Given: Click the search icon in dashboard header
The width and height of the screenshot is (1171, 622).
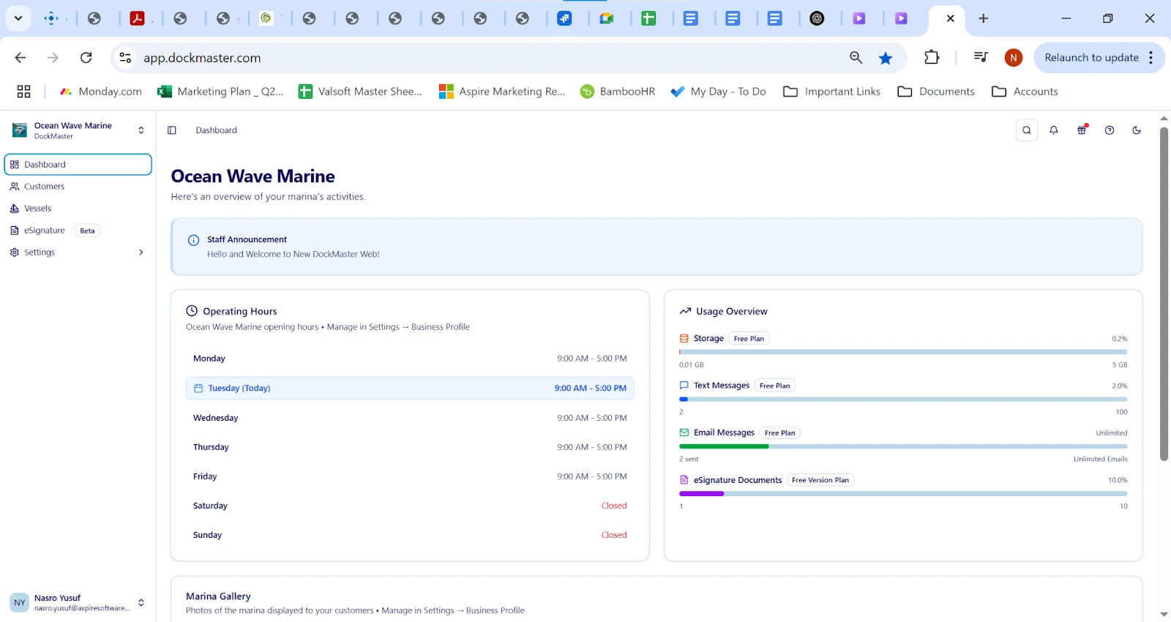Looking at the screenshot, I should pos(1027,130).
